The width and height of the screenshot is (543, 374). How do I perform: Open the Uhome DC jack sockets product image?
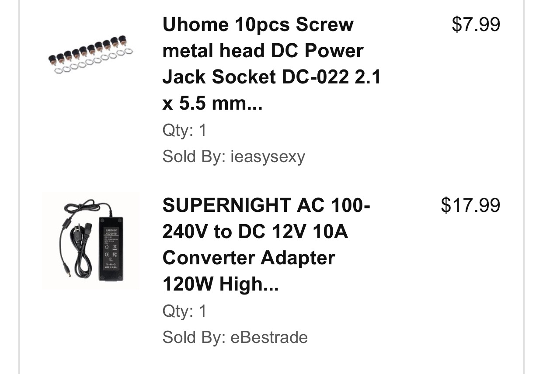(x=91, y=58)
